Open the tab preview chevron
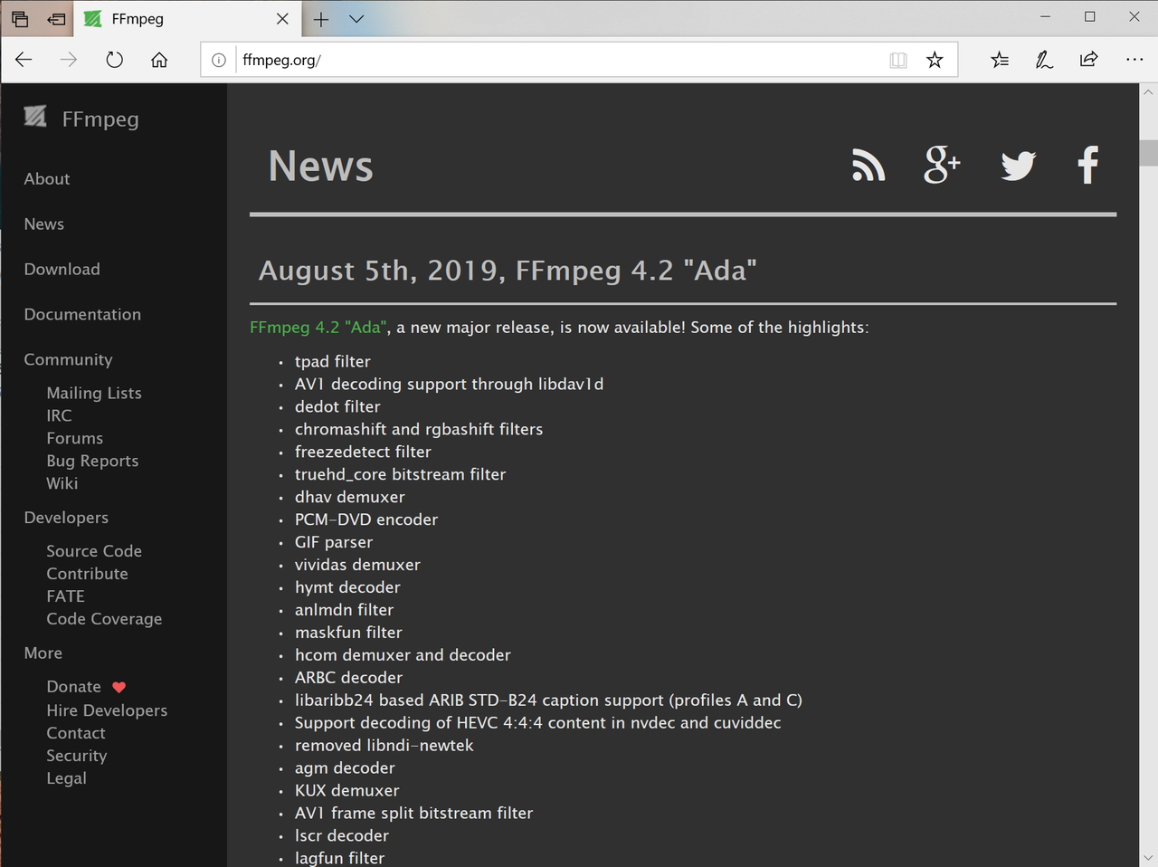 [356, 18]
